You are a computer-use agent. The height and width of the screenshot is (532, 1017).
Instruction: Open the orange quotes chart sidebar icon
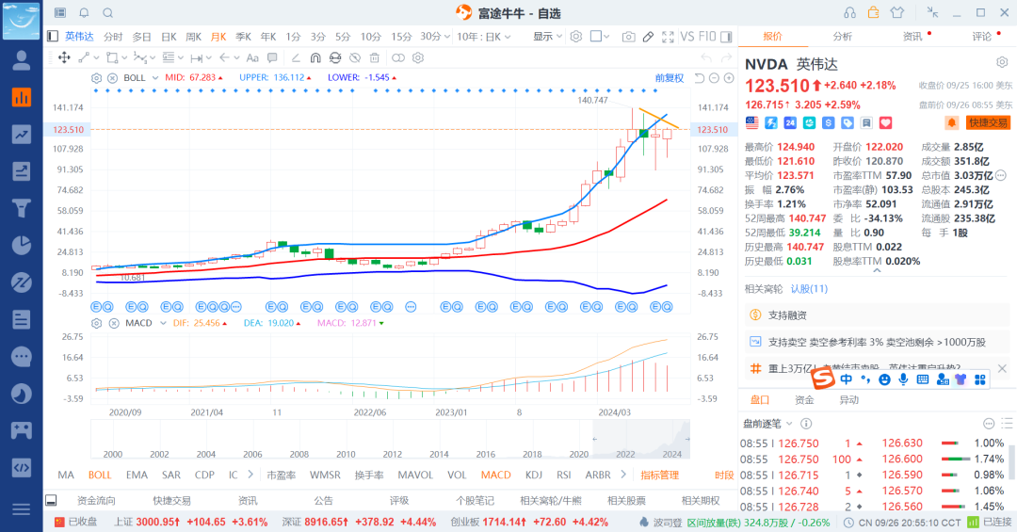point(22,97)
